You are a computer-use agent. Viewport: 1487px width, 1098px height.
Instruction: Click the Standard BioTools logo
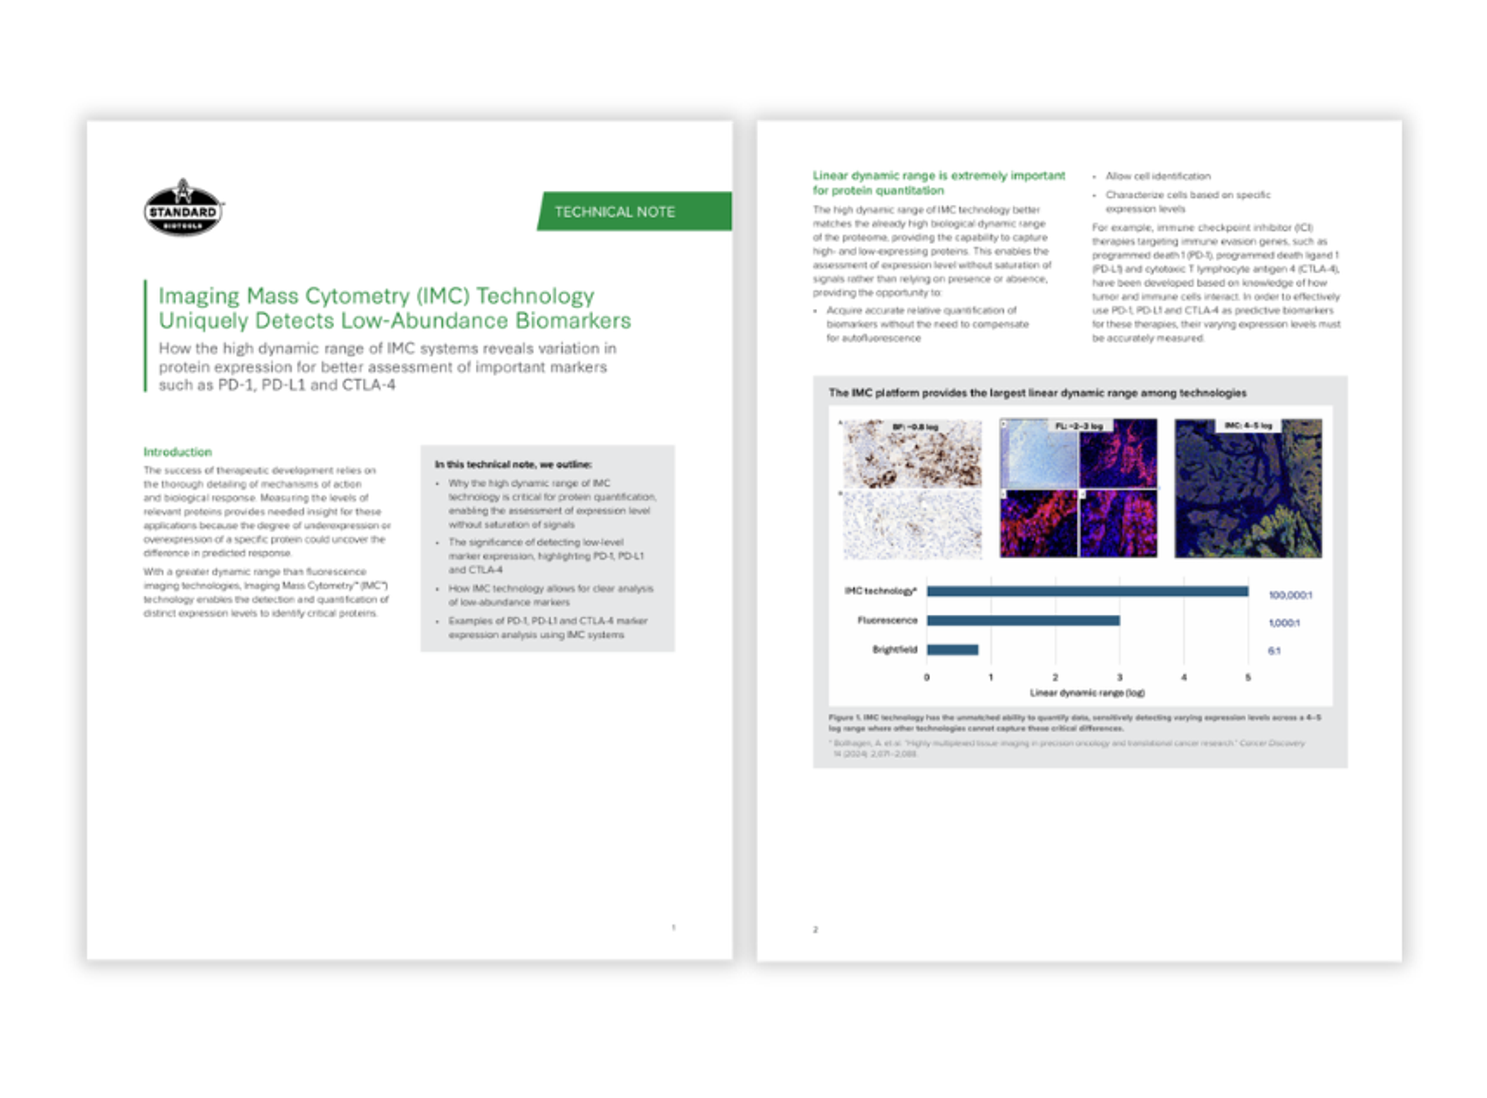point(184,207)
